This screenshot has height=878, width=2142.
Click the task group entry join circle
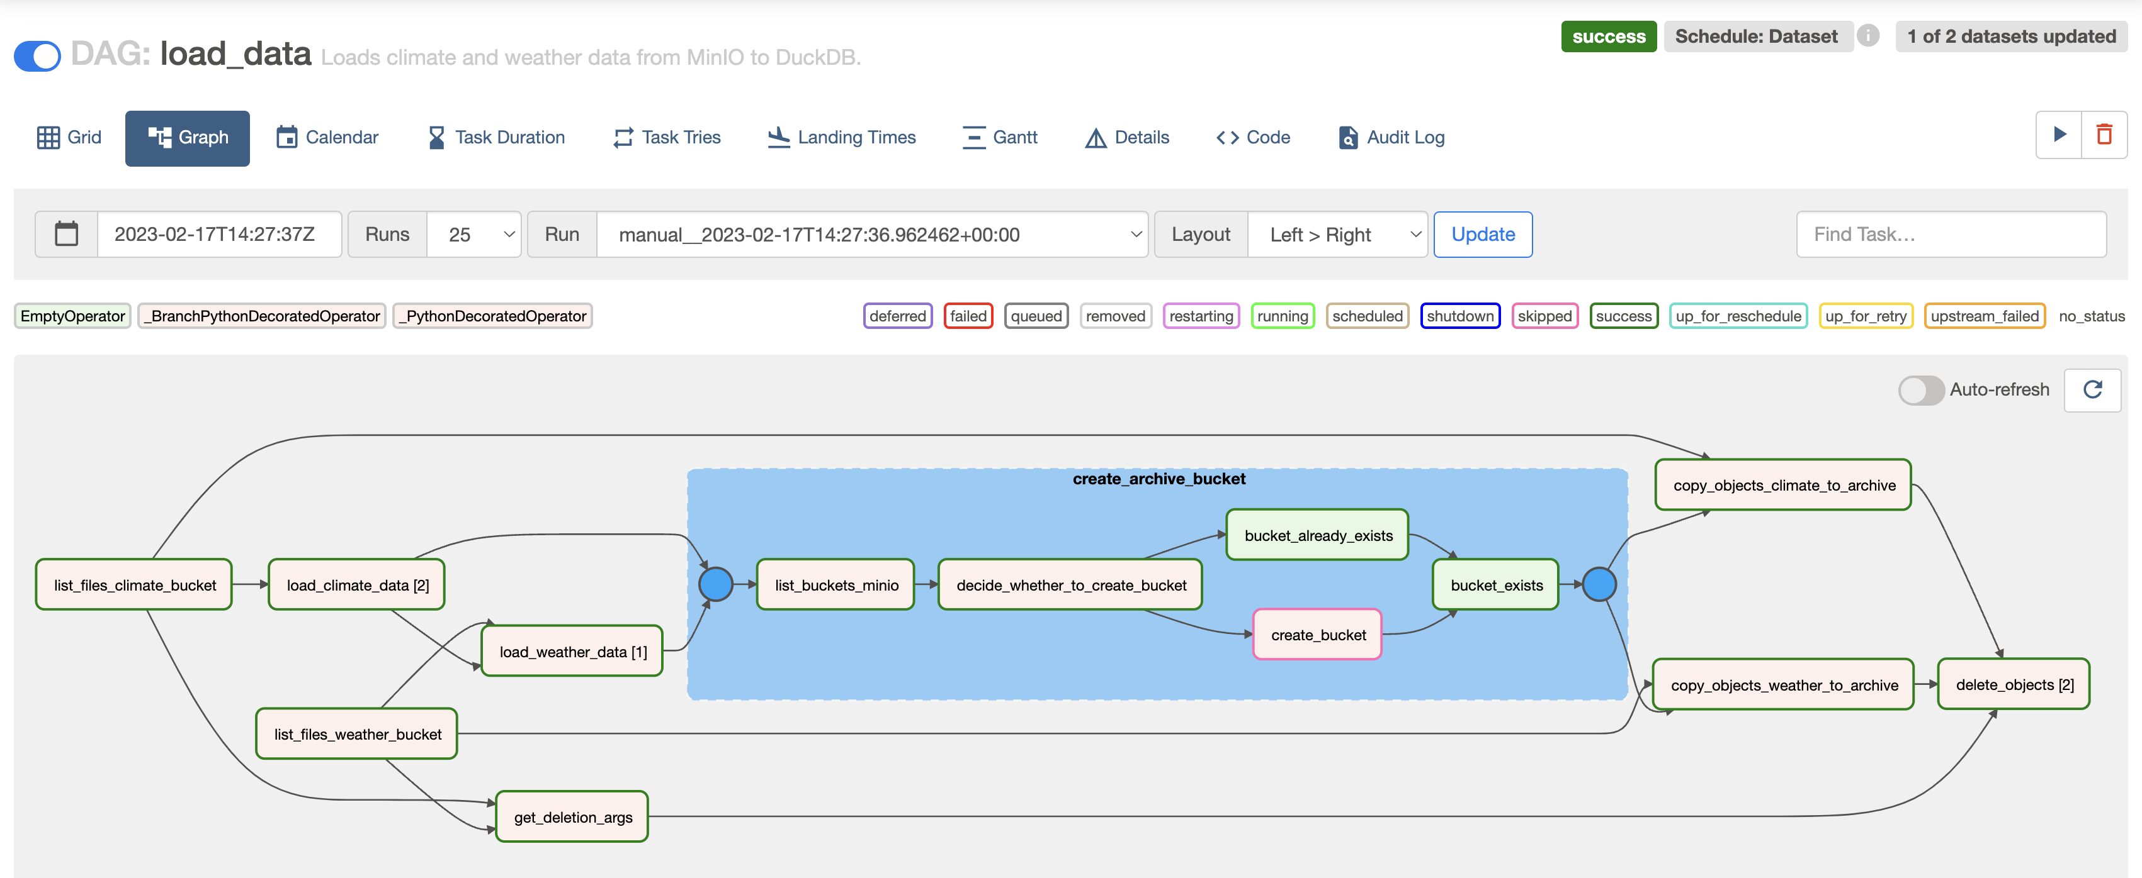(x=715, y=584)
